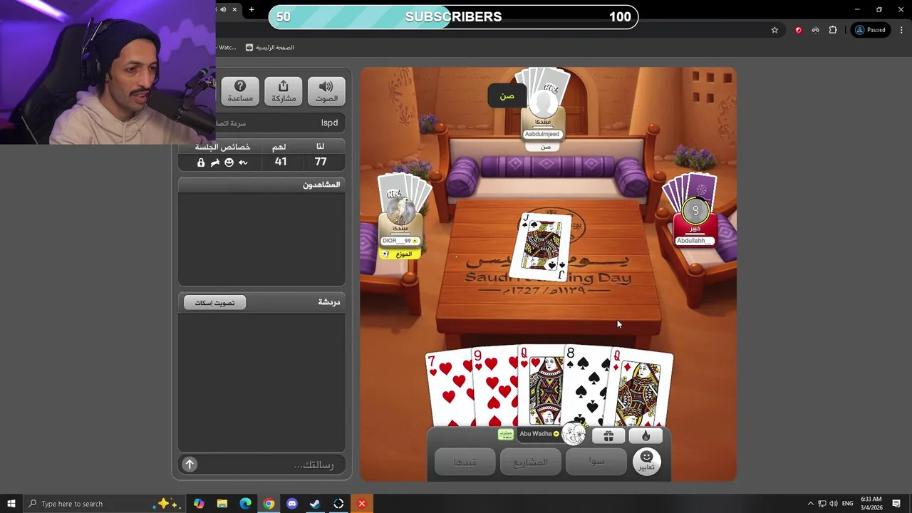912x513 pixels.
Task: Bookmark this page with star icon
Action: click(x=774, y=30)
